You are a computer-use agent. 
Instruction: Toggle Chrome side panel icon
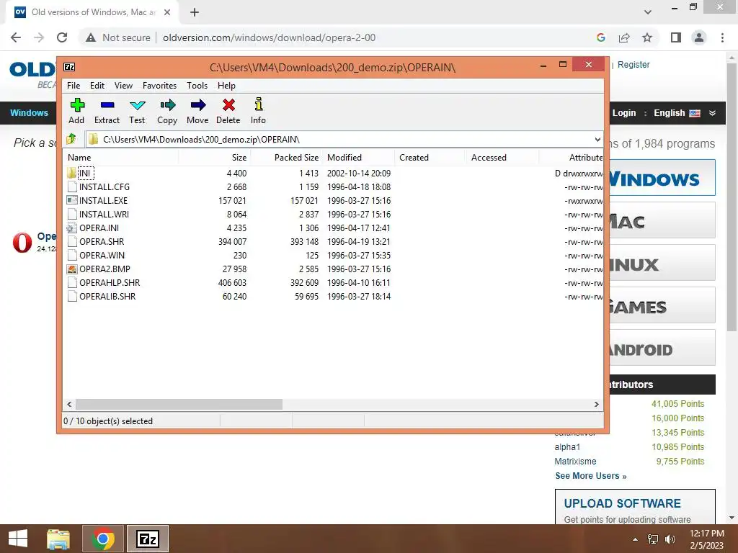[x=676, y=37]
